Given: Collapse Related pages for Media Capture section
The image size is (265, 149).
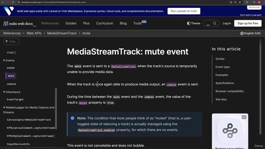Looking at the screenshot, I should [x=29, y=110].
